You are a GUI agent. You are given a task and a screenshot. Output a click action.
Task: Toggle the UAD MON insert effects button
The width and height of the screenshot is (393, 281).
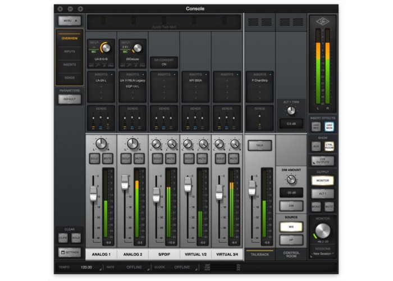[x=330, y=126]
